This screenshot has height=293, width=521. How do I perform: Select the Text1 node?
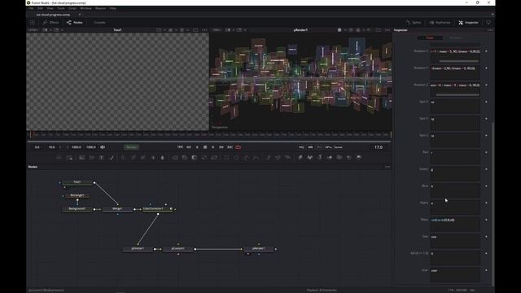pos(77,182)
